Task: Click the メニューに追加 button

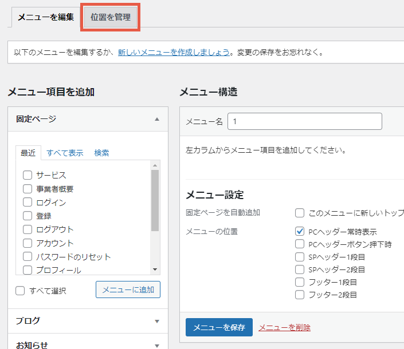Action: pyautogui.click(x=128, y=289)
